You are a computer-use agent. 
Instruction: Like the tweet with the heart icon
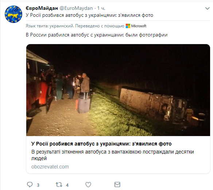pyautogui.click(x=88, y=185)
